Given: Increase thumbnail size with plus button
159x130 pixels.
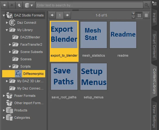Looking at the screenshot, I should (x=134, y=13).
